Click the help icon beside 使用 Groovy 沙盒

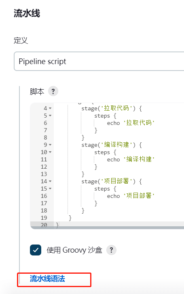pyautogui.click(x=111, y=250)
